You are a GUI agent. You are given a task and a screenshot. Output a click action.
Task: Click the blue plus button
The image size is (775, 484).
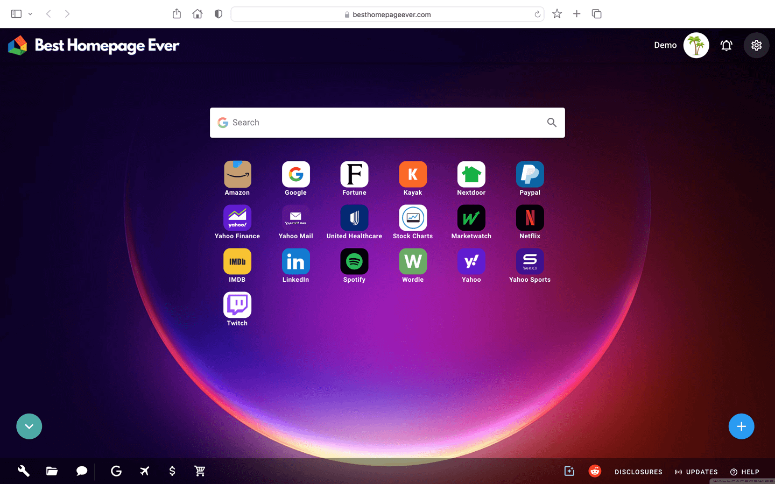point(741,426)
